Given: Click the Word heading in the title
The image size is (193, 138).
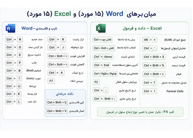Looking at the screenshot, I should point(114,14).
